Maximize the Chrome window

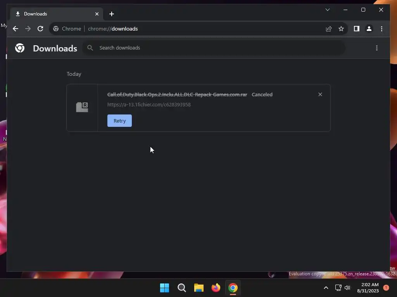point(363,10)
